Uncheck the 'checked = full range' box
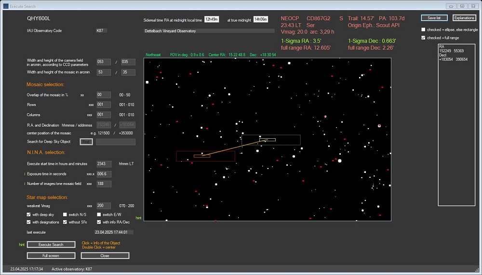 (423, 38)
